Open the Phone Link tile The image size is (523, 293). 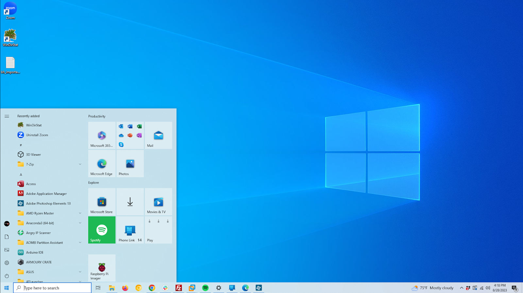130,230
